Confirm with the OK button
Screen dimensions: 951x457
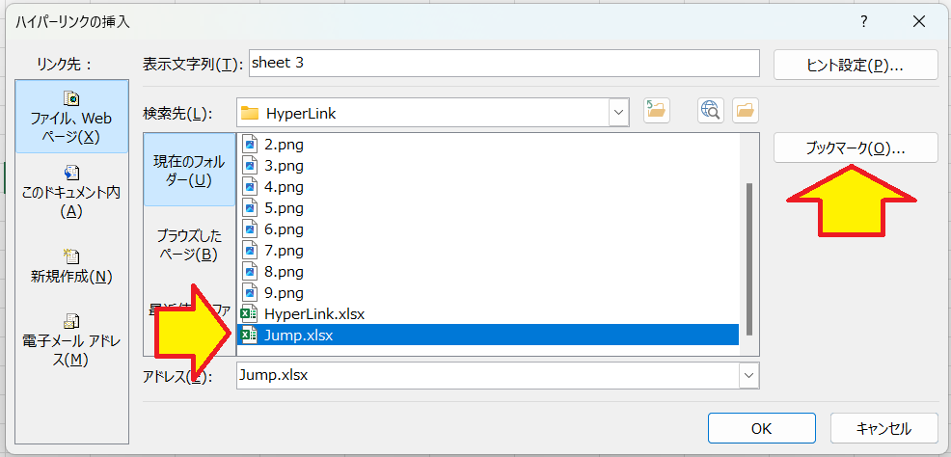click(x=761, y=428)
